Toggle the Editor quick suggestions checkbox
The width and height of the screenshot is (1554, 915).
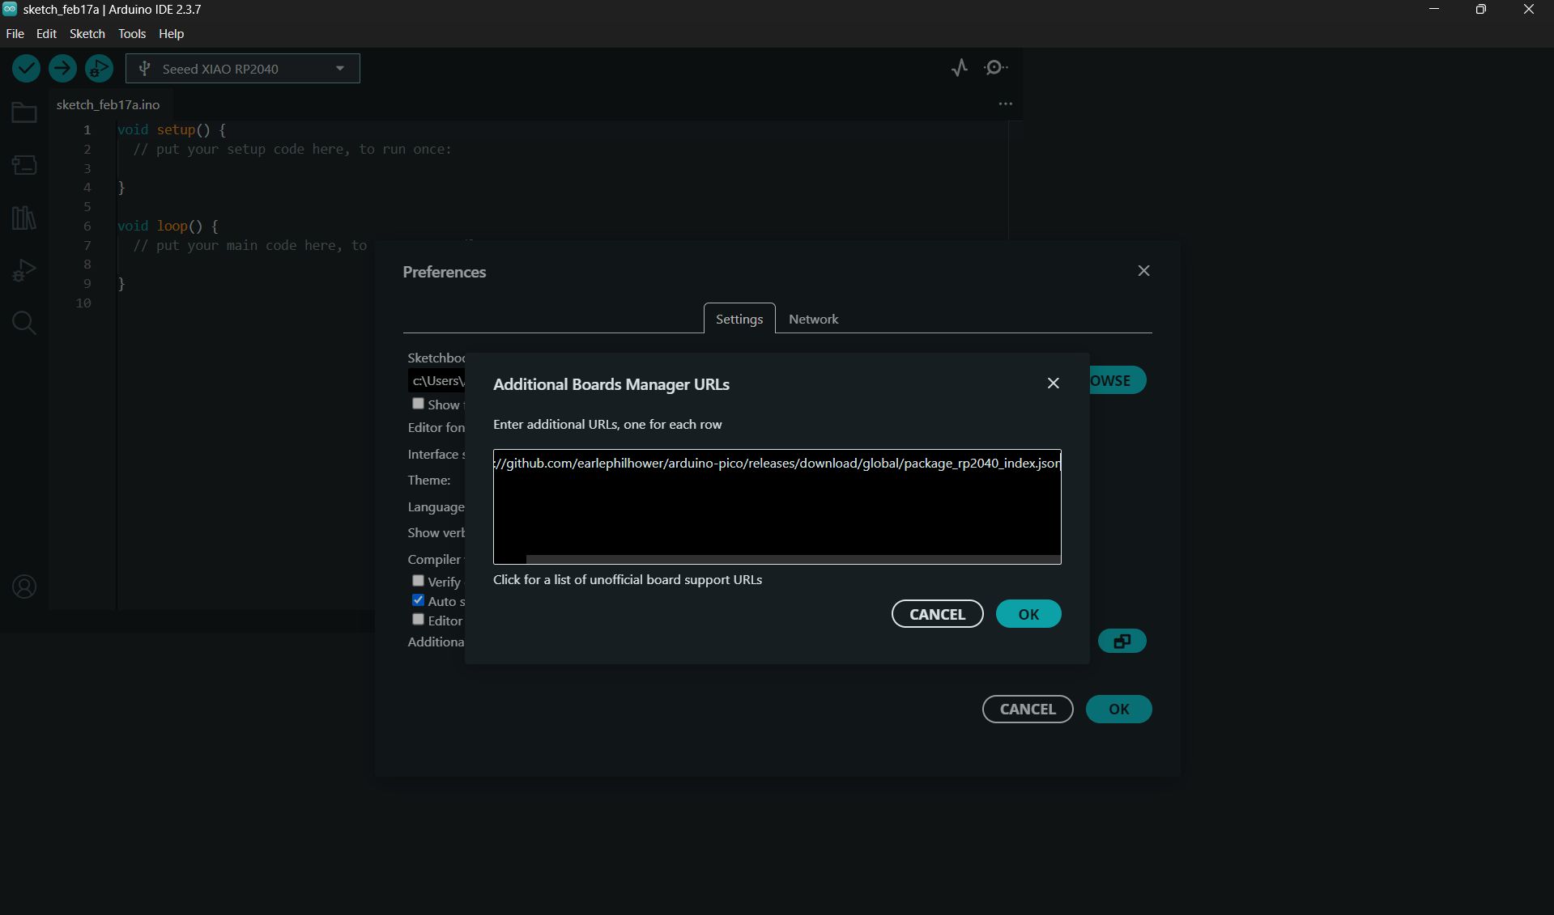tap(418, 620)
